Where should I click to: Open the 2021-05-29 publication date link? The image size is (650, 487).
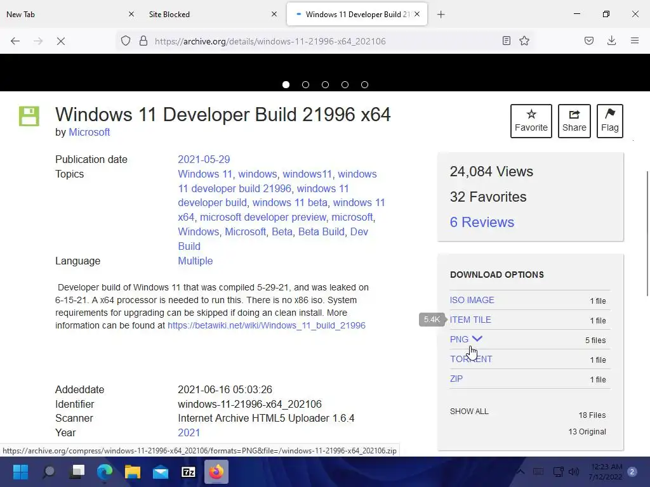204,159
